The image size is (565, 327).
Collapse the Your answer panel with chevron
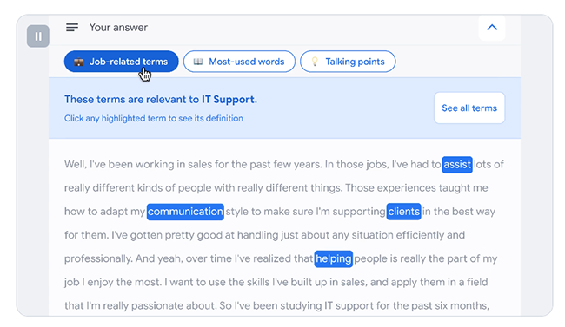point(492,28)
